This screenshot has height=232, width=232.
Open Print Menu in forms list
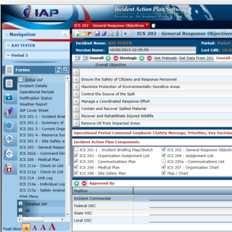(29, 197)
